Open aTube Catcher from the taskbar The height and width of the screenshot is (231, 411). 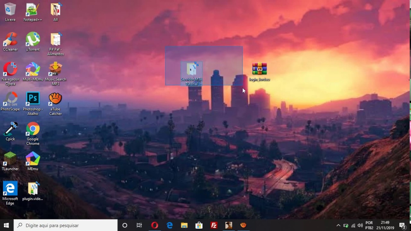[x=243, y=225]
